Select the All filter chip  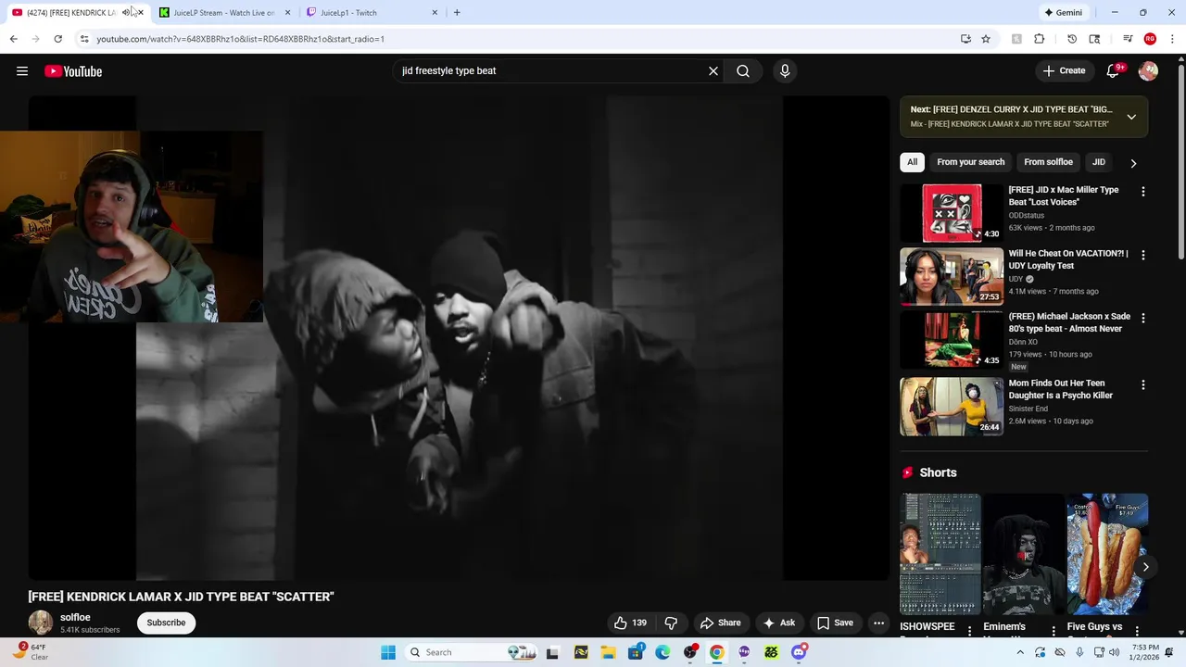(x=912, y=162)
